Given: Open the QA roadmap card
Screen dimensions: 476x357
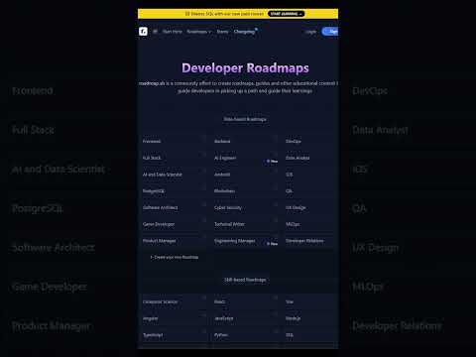Looking at the screenshot, I should point(310,190).
